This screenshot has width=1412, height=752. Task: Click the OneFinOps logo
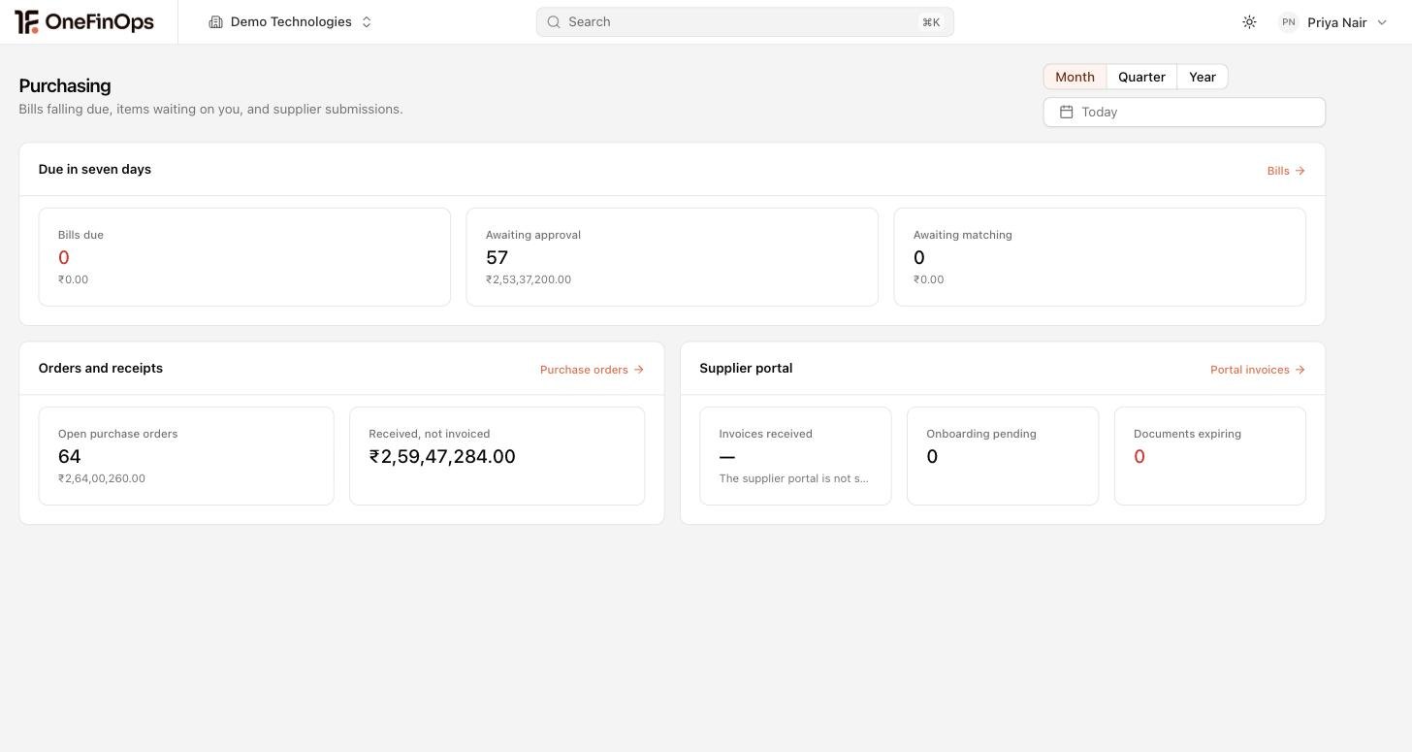(84, 21)
